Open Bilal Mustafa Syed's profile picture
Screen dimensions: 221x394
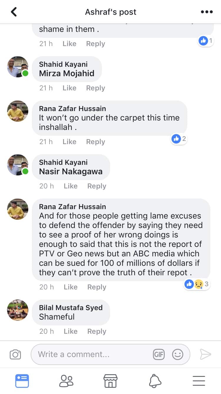(x=18, y=310)
